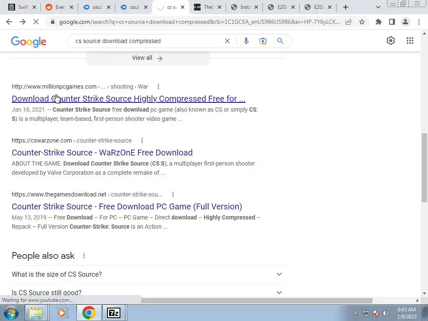Open Windows Media Player from taskbar

(x=62, y=313)
